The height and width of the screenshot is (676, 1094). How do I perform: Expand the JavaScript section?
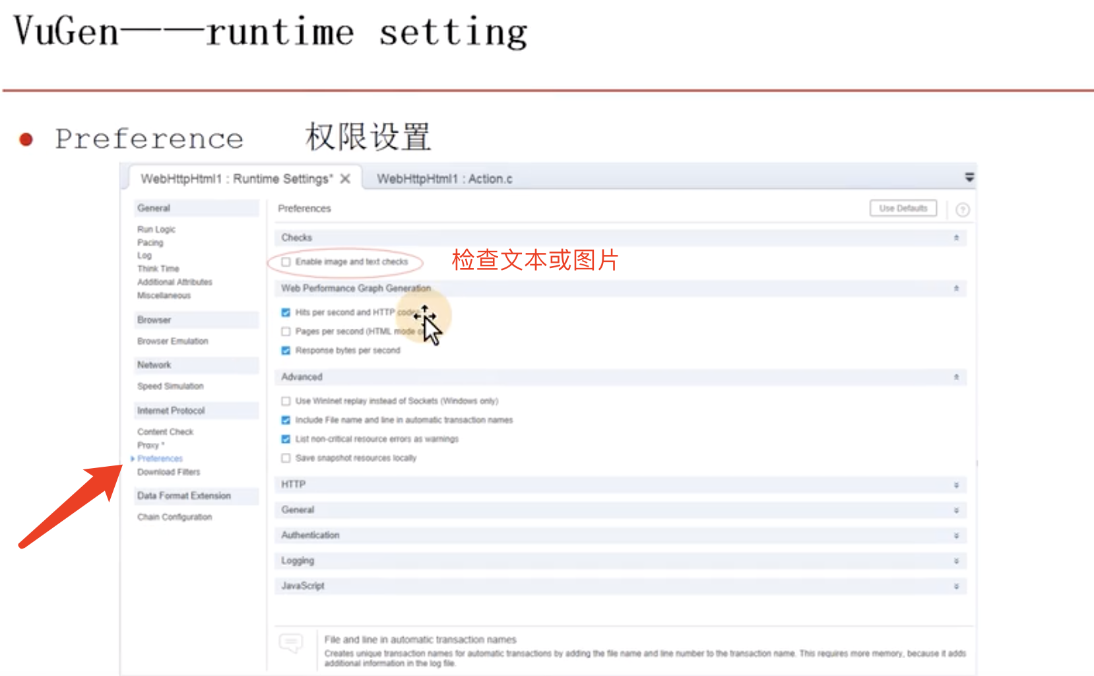[956, 586]
